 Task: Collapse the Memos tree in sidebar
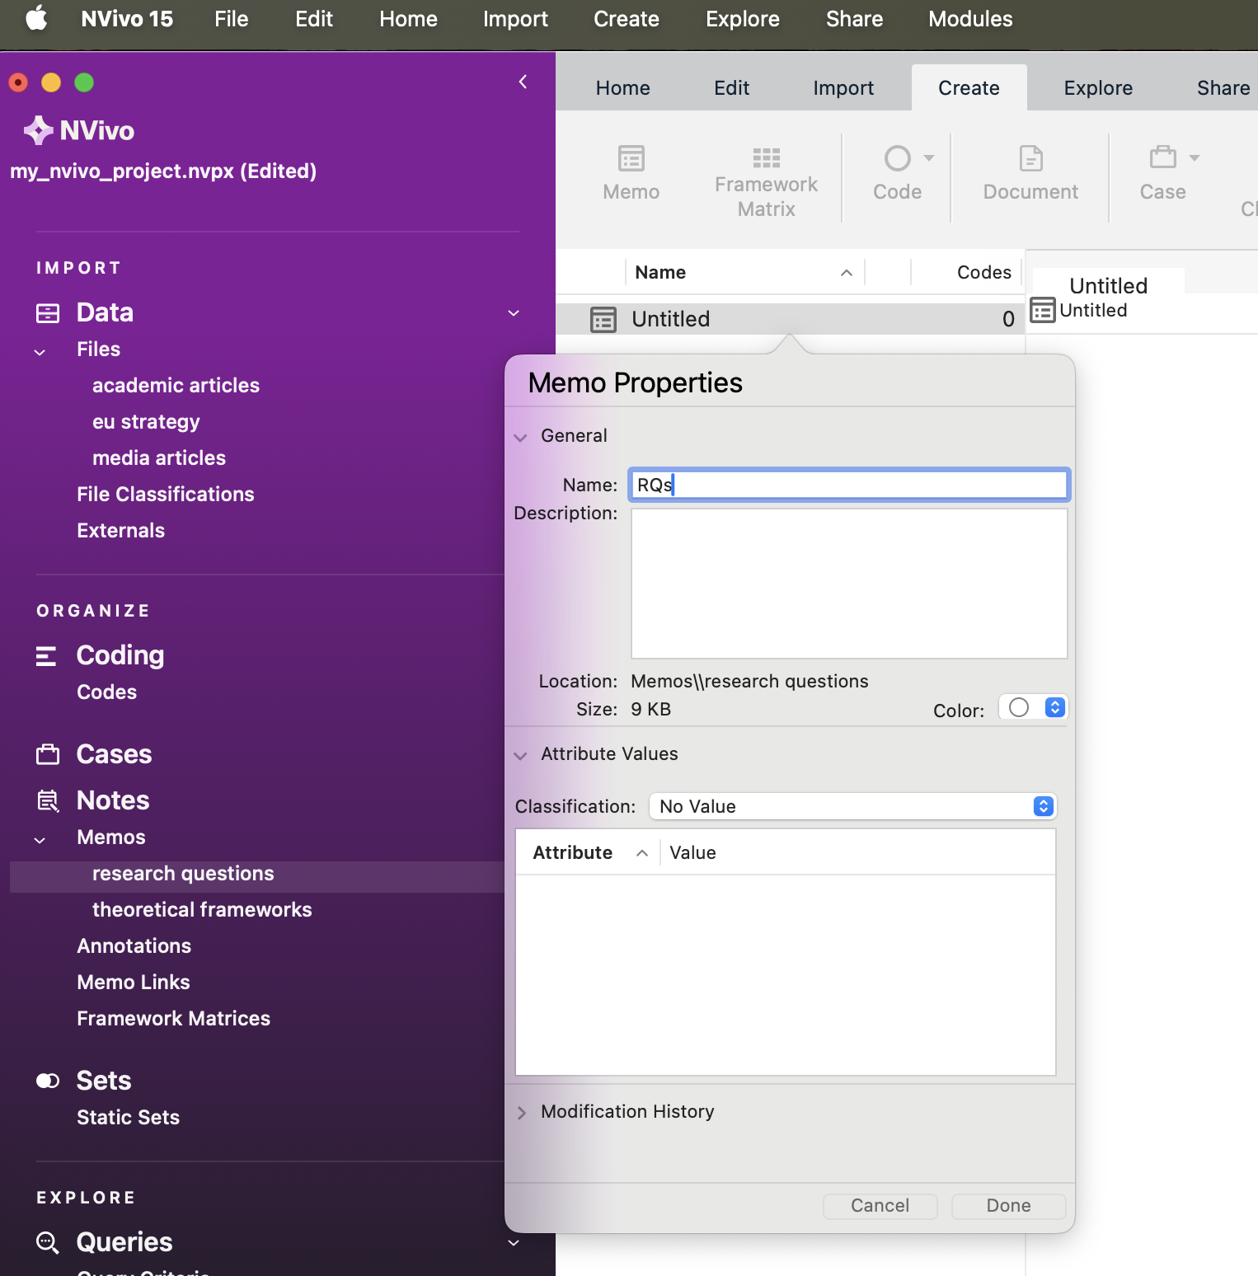[x=40, y=839]
